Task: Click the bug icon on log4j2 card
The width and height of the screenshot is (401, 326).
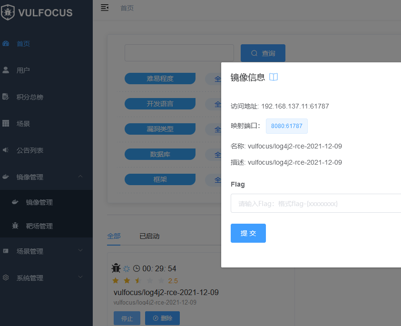Action: pyautogui.click(x=116, y=268)
